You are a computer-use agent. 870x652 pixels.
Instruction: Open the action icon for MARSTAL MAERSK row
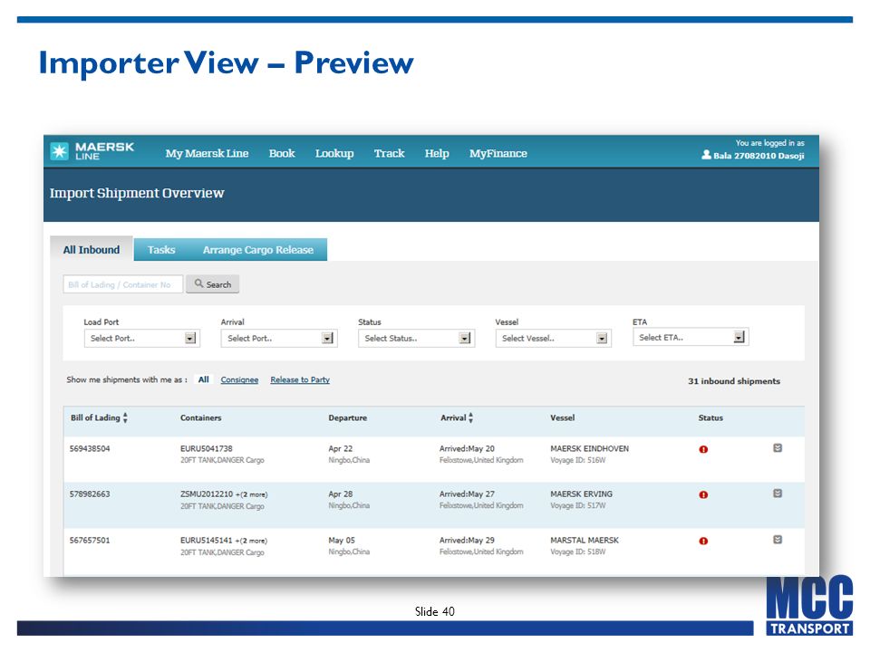(x=778, y=540)
